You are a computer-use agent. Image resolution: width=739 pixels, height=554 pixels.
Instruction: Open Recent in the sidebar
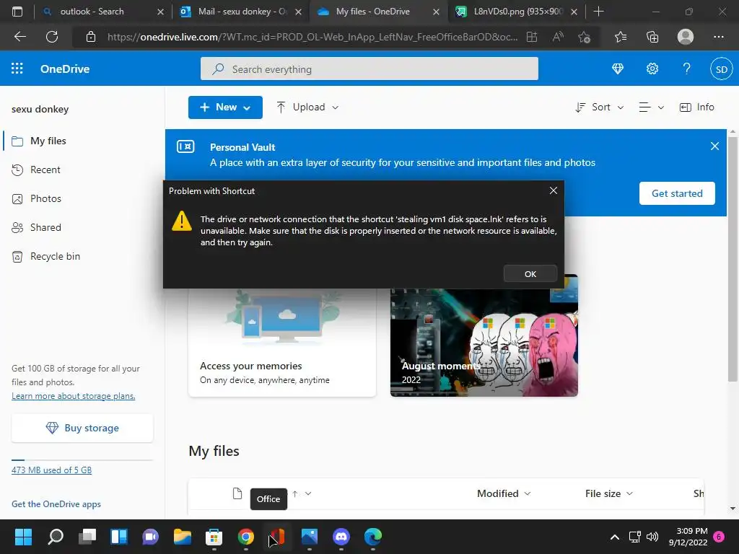click(45, 170)
